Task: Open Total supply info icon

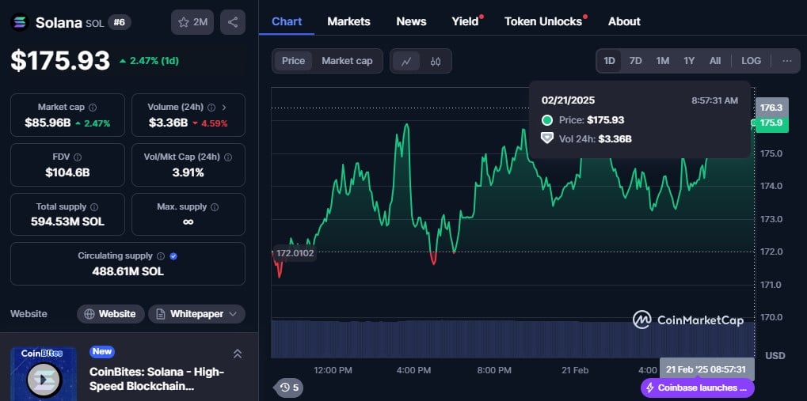Action: [x=94, y=206]
